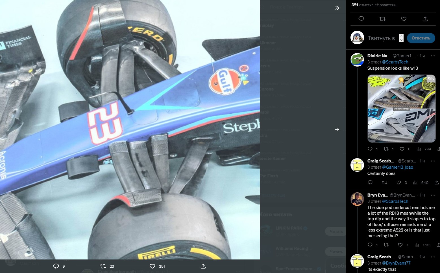Open more options for Bryn Eva... tweet
This screenshot has width=440, height=273.
(x=433, y=195)
